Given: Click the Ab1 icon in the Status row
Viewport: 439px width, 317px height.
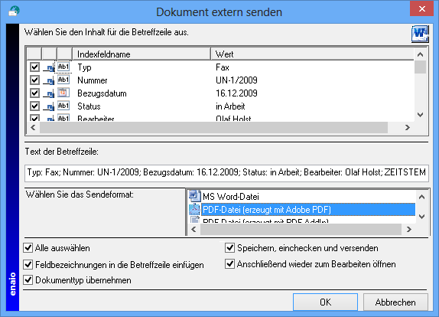Looking at the screenshot, I should pyautogui.click(x=63, y=106).
